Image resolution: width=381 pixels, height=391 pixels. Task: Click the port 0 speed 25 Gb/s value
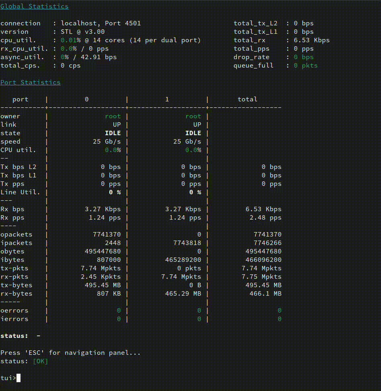point(107,142)
